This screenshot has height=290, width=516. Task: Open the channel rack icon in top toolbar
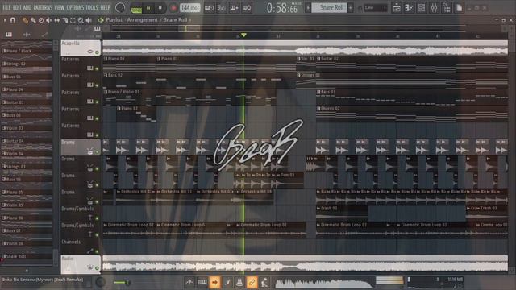pyautogui.click(x=422, y=8)
